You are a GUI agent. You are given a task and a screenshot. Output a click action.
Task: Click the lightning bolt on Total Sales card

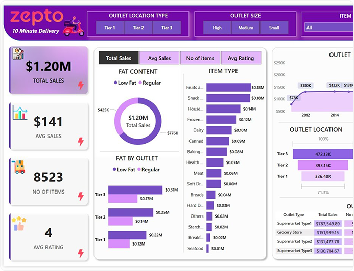coord(81,86)
